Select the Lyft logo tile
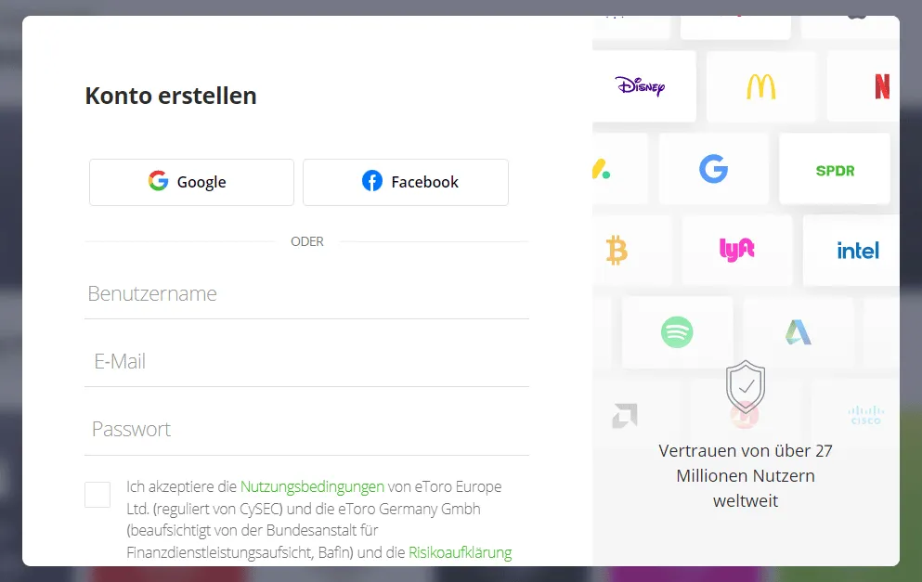The height and width of the screenshot is (582, 922). click(x=737, y=250)
